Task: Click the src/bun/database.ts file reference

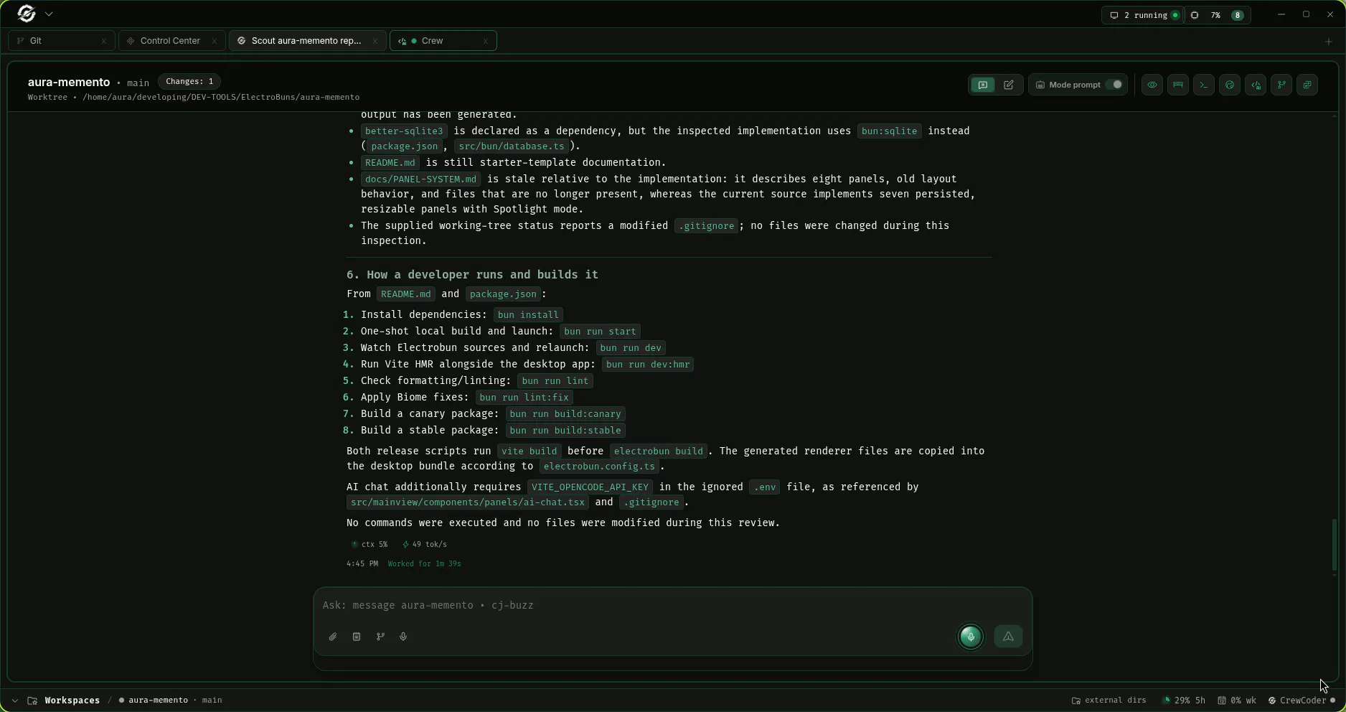Action: click(x=512, y=146)
